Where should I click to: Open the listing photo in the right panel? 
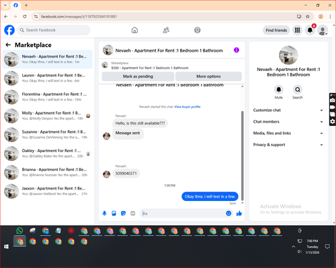tap(288, 55)
